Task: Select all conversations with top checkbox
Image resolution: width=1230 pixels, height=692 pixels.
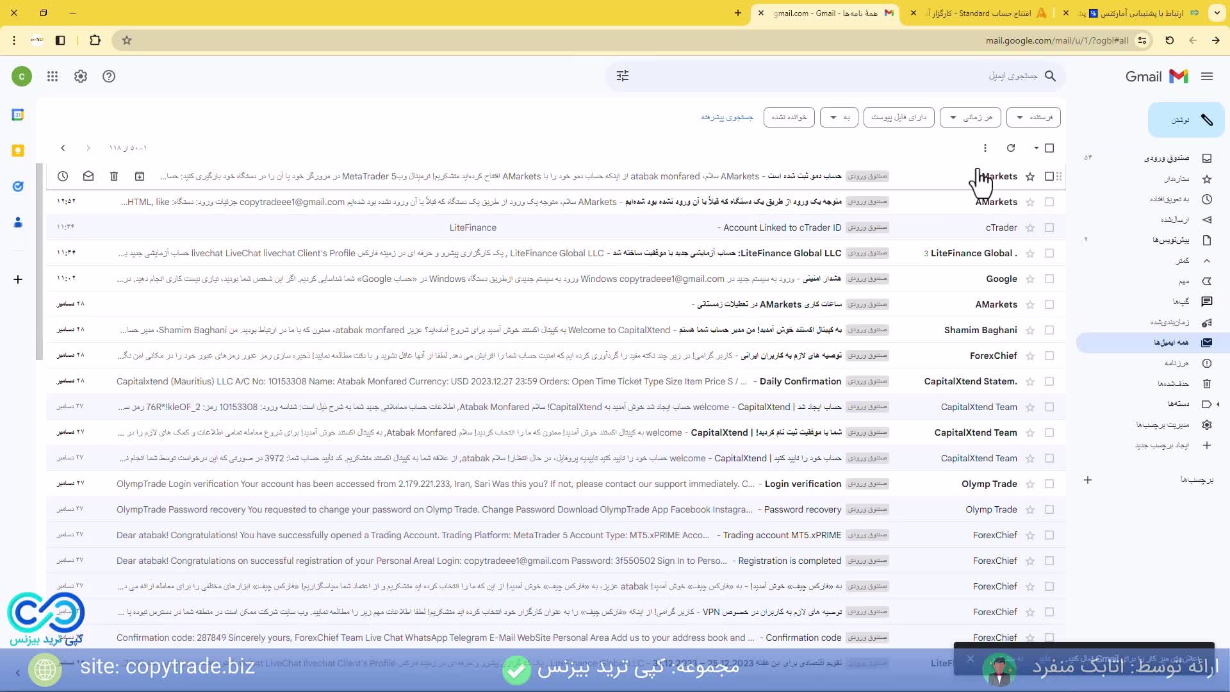Action: tap(1049, 148)
